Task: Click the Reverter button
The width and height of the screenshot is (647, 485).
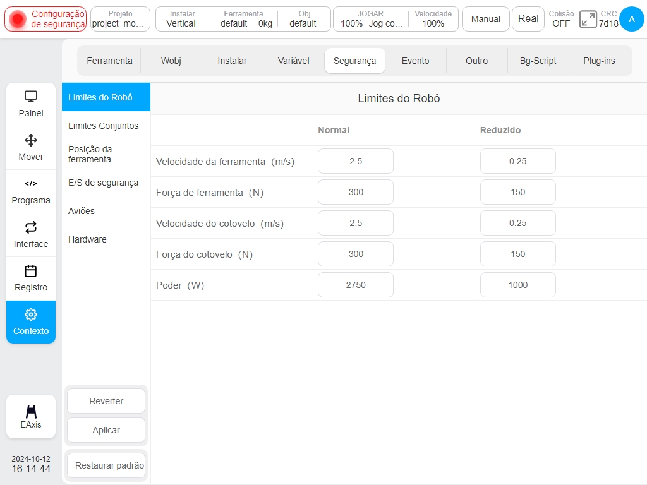Action: (106, 401)
